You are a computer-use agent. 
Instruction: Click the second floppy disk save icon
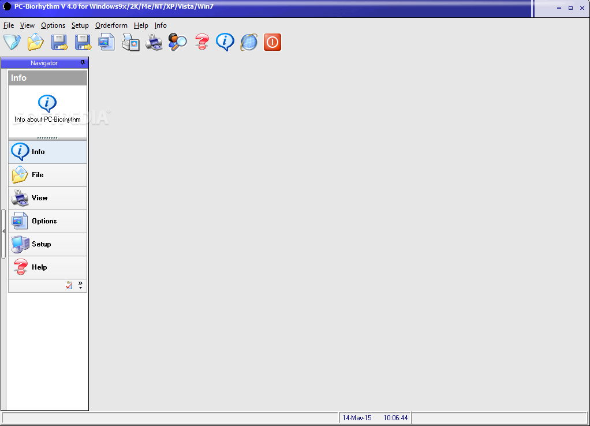tap(83, 42)
